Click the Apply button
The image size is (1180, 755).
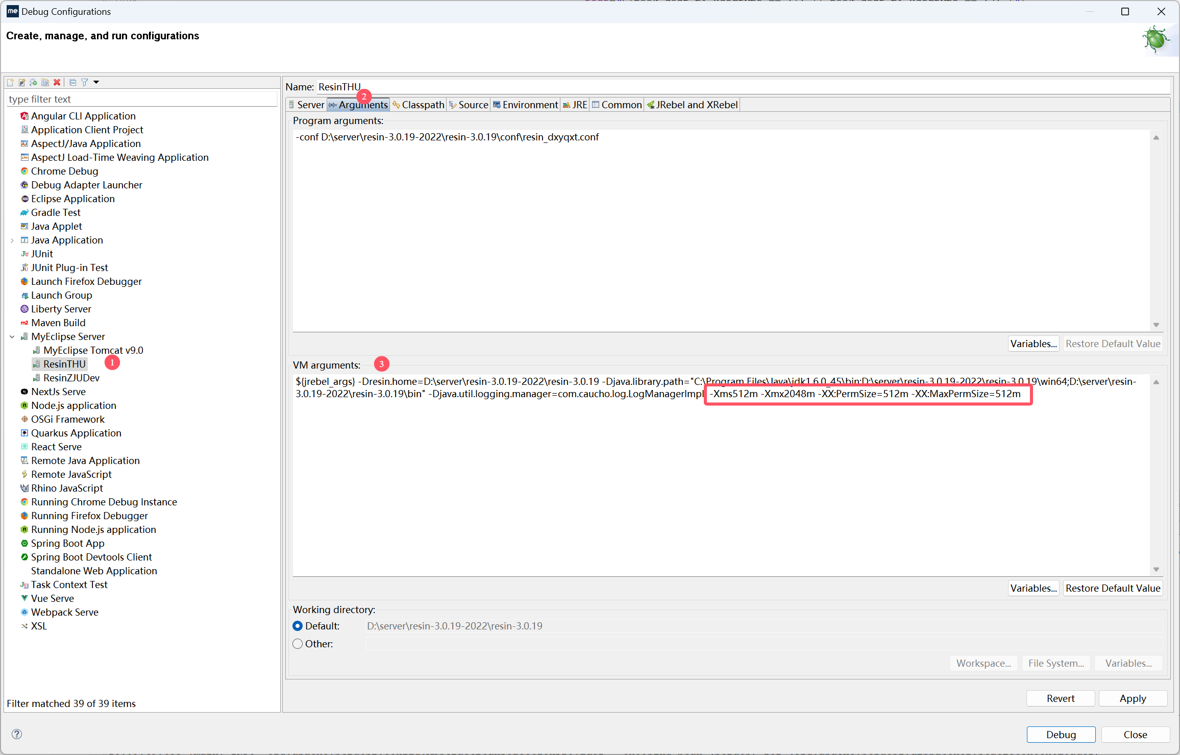coord(1133,698)
